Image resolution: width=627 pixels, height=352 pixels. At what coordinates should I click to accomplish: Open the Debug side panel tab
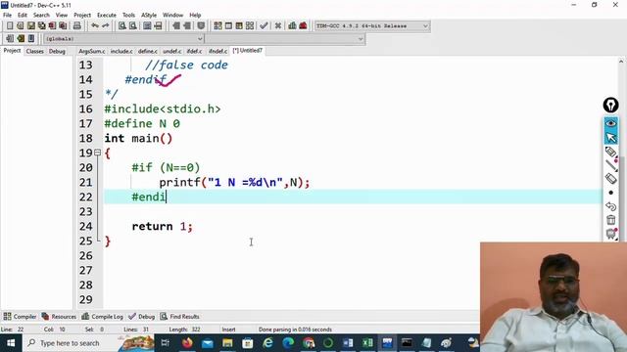[x=57, y=51]
